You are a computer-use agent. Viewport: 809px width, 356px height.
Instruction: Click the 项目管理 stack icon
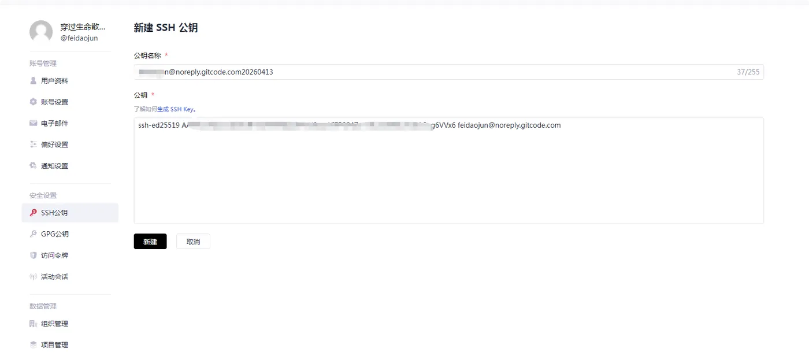coord(33,345)
